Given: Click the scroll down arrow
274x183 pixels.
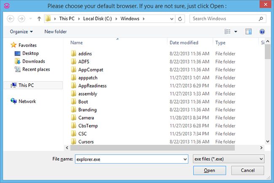Looking at the screenshot, I should tap(268, 141).
